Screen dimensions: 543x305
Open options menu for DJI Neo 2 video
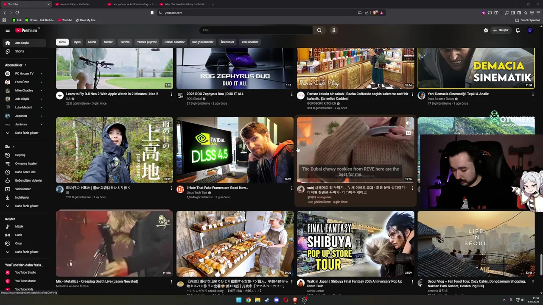171,94
